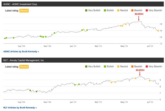Select final Neutral dot in July on AGNC chart

click(x=158, y=31)
